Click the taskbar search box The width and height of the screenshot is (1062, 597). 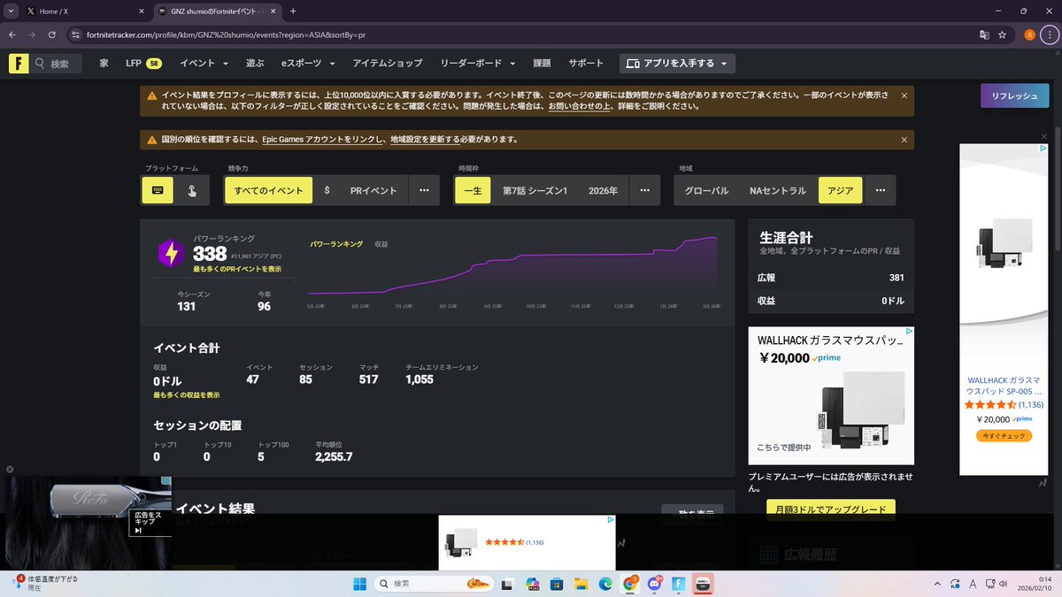click(x=434, y=583)
